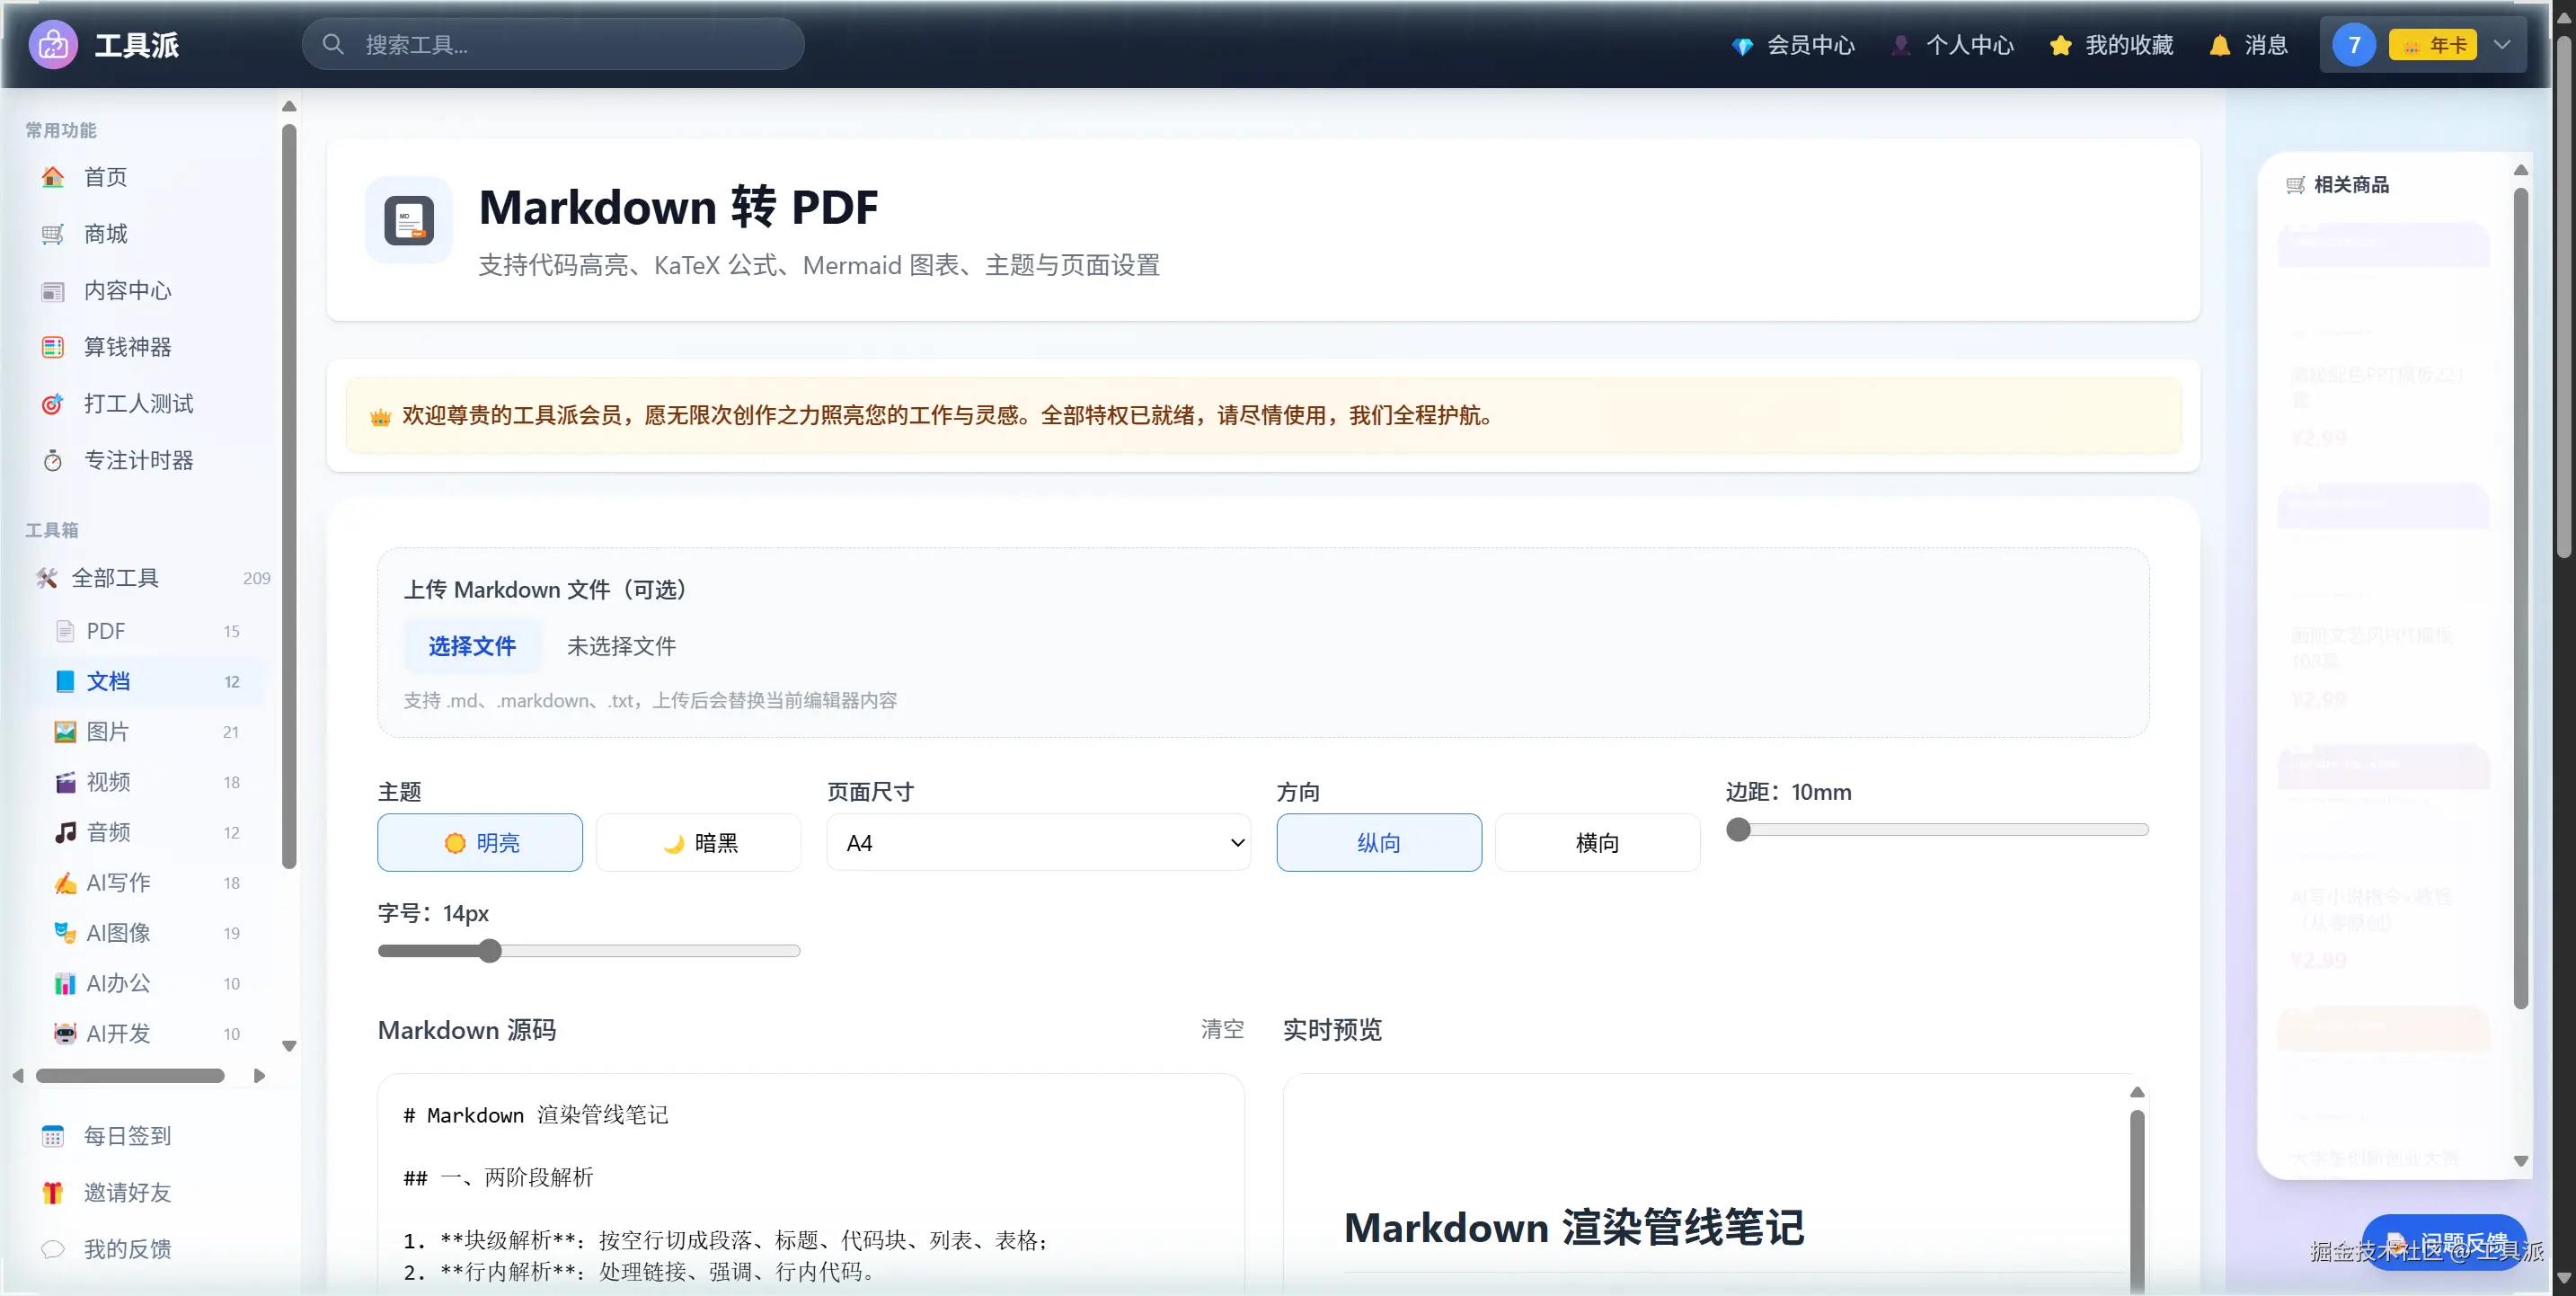Click the 算钱神器 calculator icon
The height and width of the screenshot is (1296, 2576).
(x=53, y=347)
